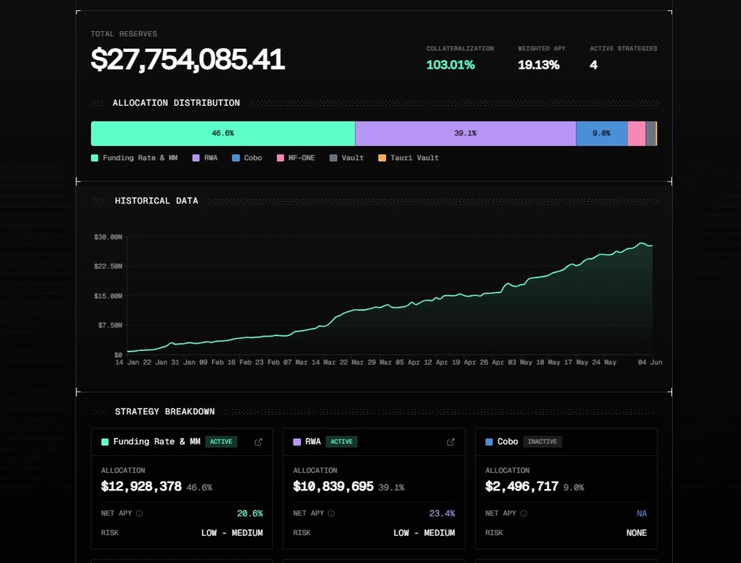Click RWA purple legend swatch

point(196,158)
